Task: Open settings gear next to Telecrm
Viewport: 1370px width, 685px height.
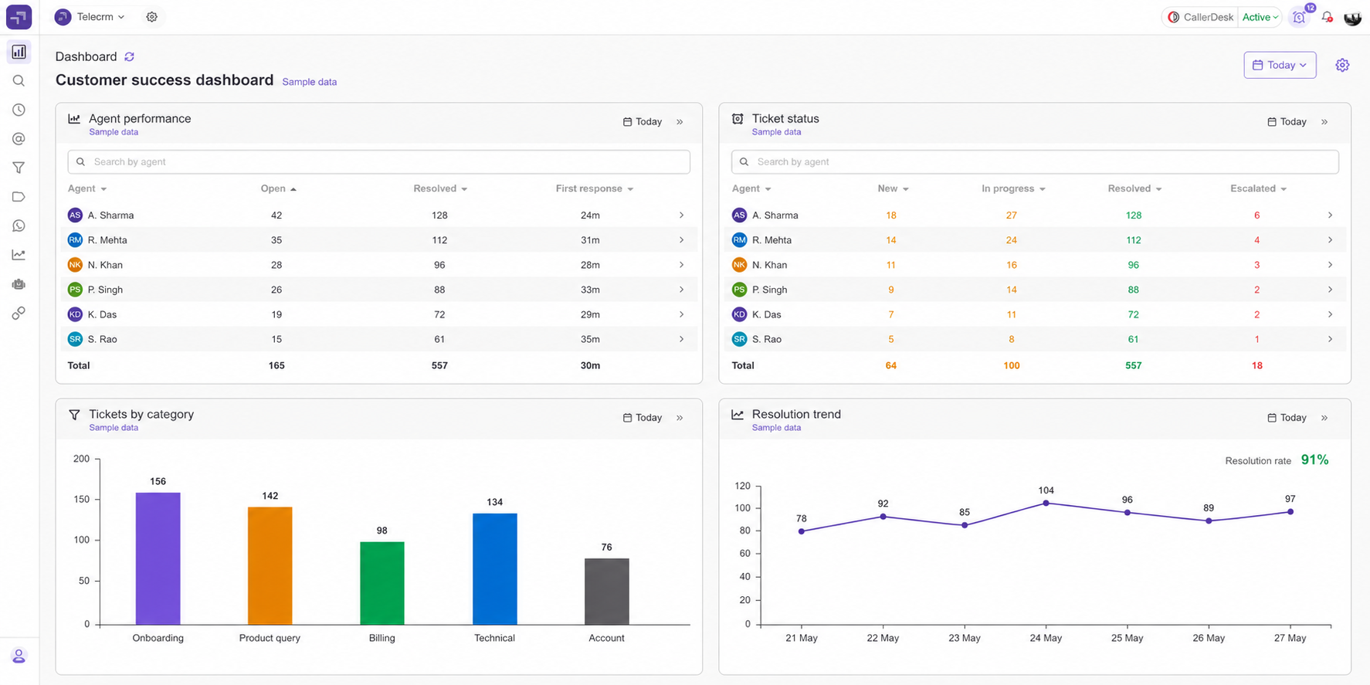Action: [x=152, y=17]
